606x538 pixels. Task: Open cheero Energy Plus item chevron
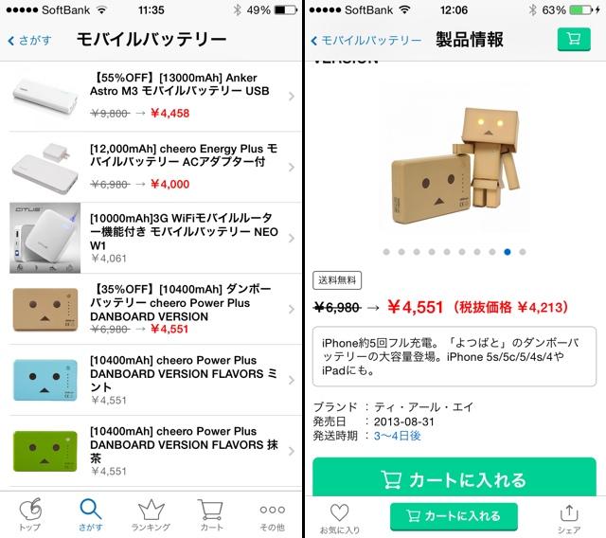292,167
